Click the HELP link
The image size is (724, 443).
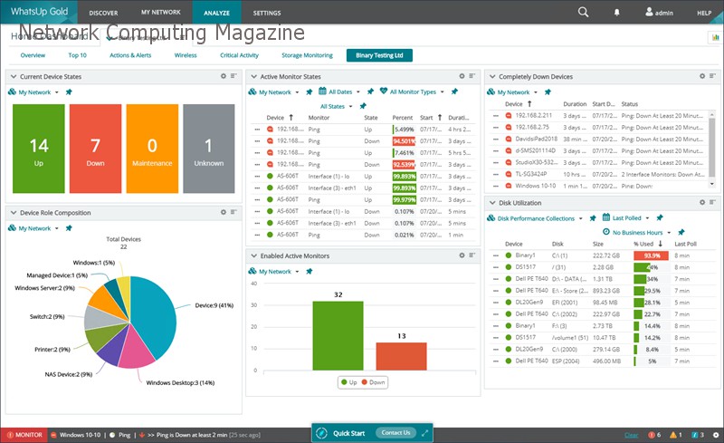point(704,13)
